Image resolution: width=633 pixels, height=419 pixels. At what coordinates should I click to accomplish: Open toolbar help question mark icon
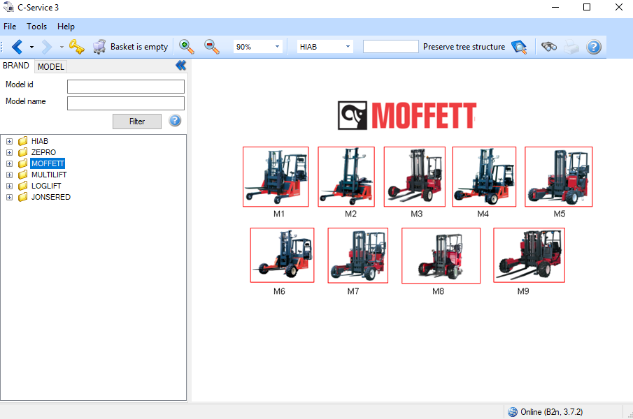(594, 47)
